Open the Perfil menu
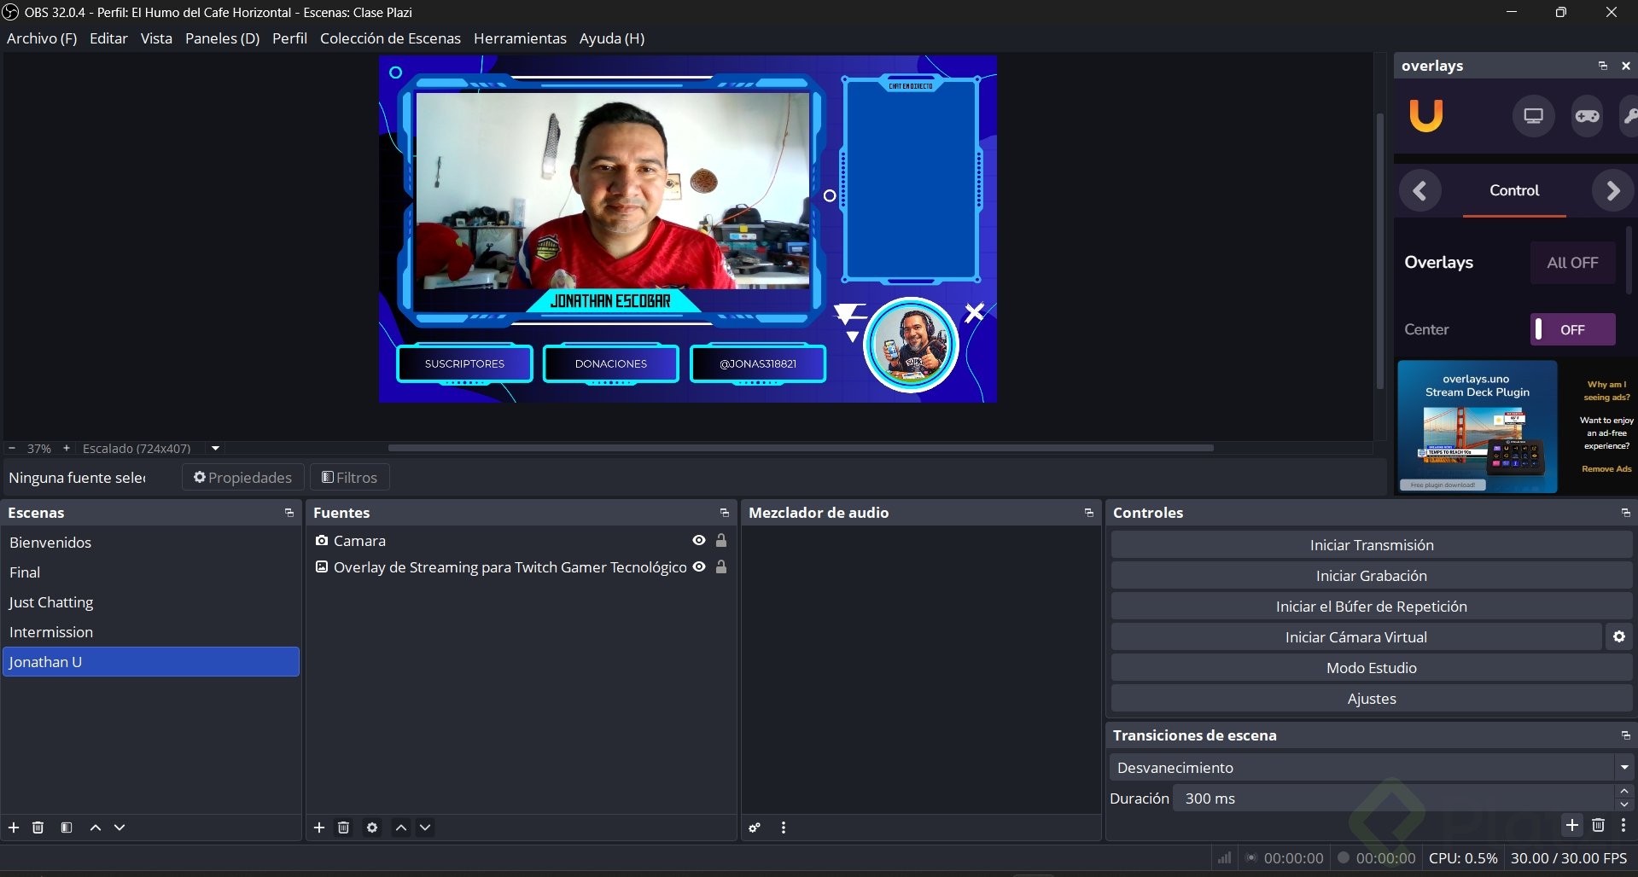 pyautogui.click(x=289, y=38)
